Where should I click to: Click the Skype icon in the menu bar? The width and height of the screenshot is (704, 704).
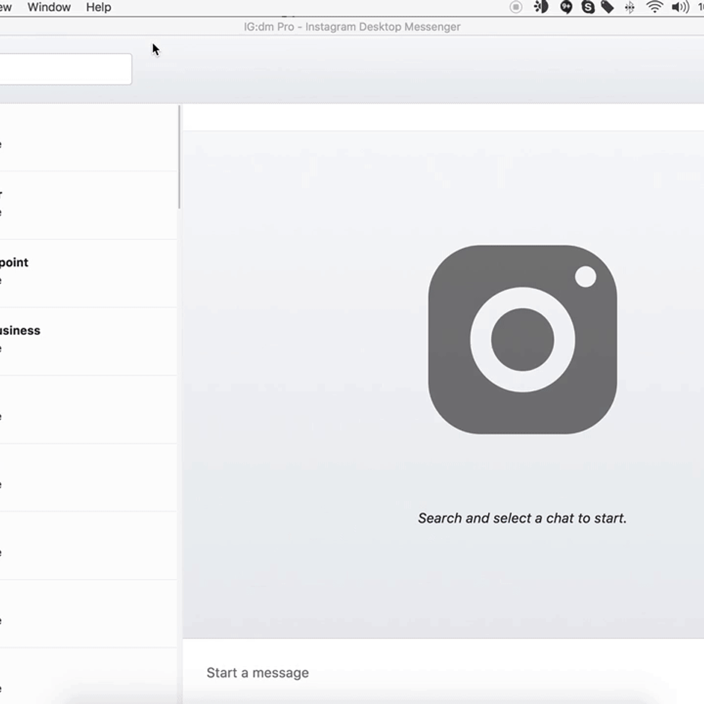click(587, 7)
